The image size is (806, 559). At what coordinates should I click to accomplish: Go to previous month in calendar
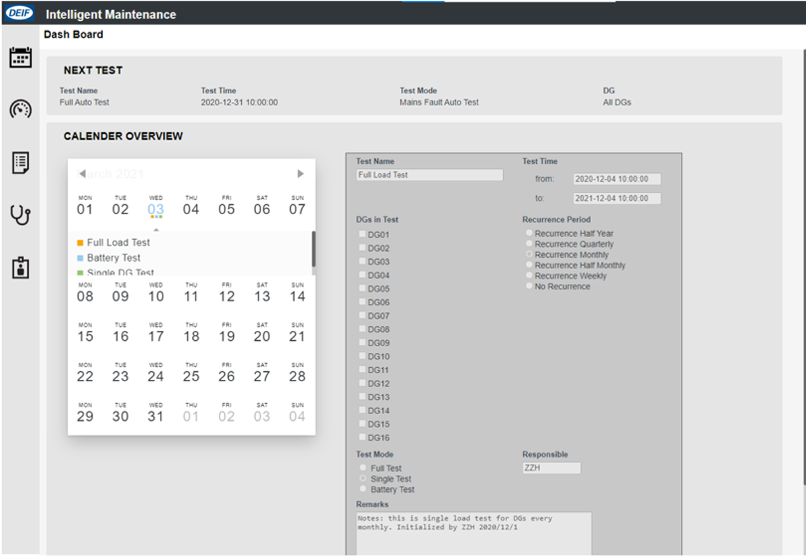click(x=82, y=174)
